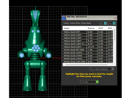Click the 6.71 grams value
131x98 pixels.
[90, 53]
